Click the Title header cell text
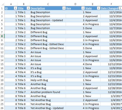The image size is (122, 110). (x=21, y=8)
